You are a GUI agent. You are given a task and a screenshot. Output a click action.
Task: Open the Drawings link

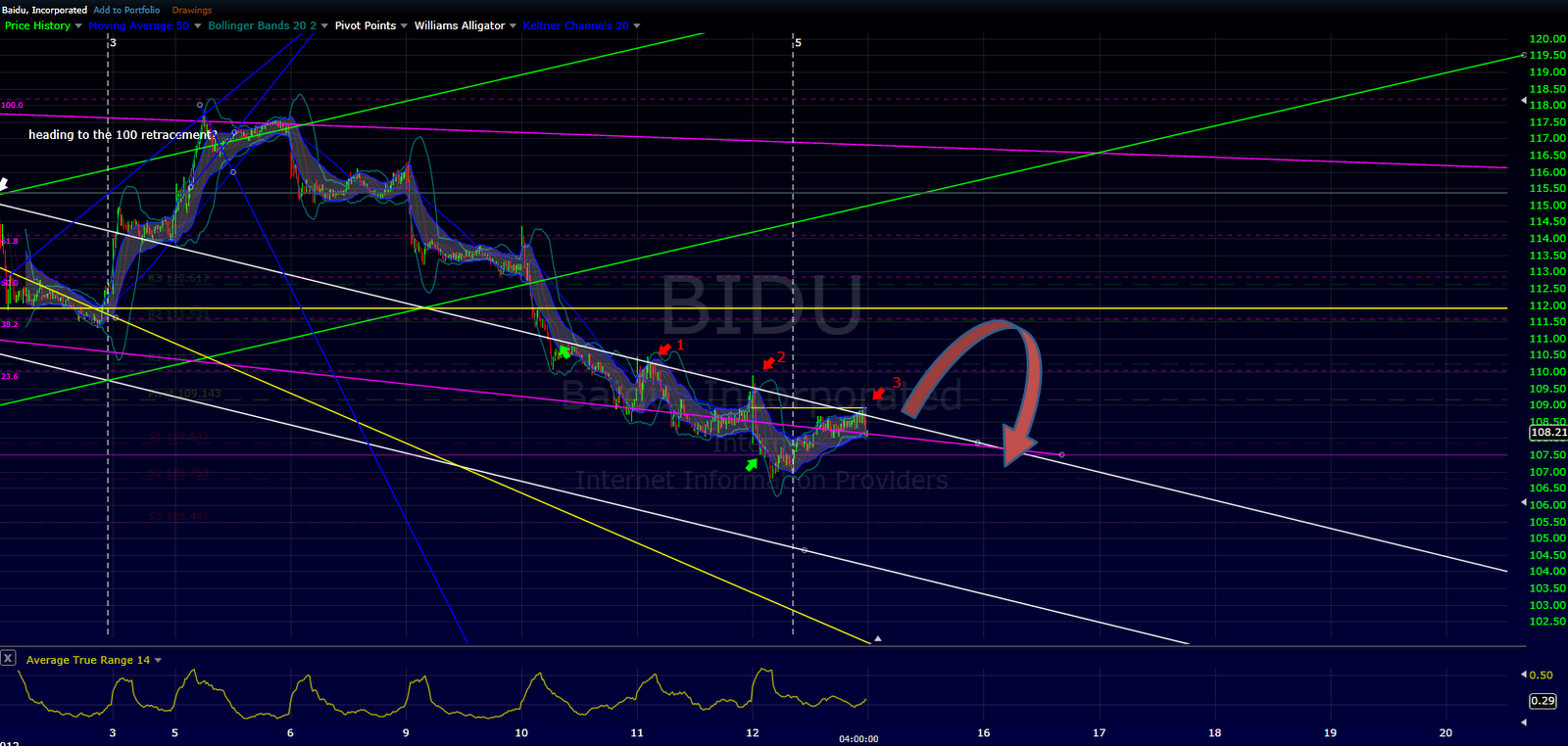click(192, 10)
